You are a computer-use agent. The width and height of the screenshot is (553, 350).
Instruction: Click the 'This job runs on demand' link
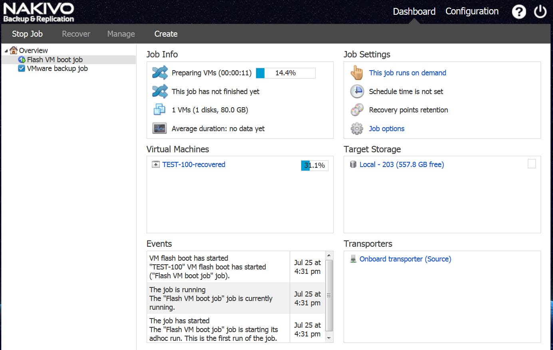click(408, 73)
